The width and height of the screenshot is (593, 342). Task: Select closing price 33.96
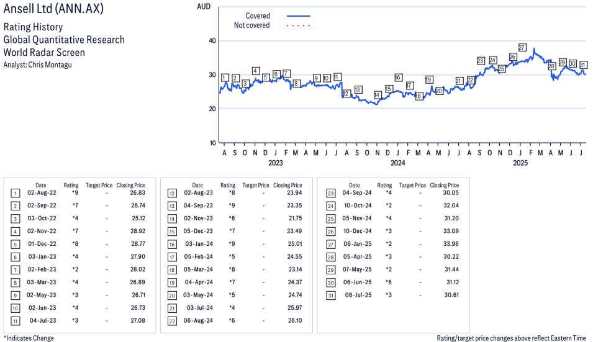[x=451, y=244]
